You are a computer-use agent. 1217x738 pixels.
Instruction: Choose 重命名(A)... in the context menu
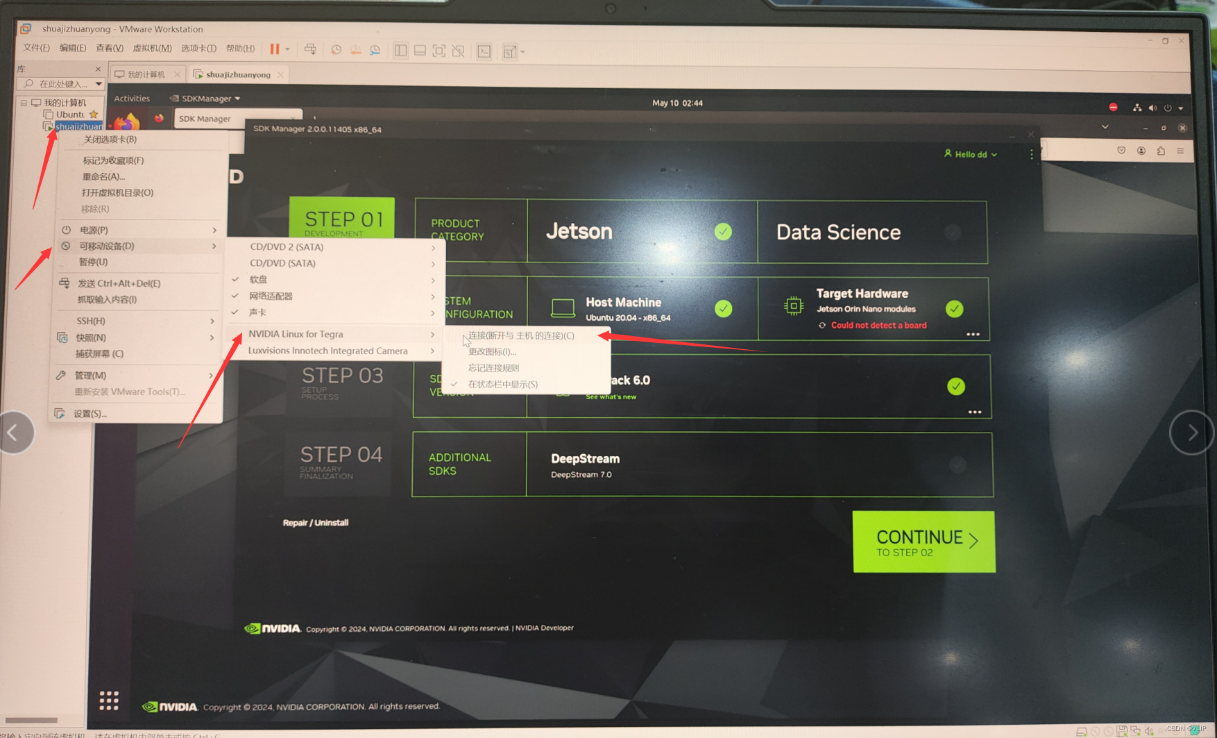coord(103,176)
